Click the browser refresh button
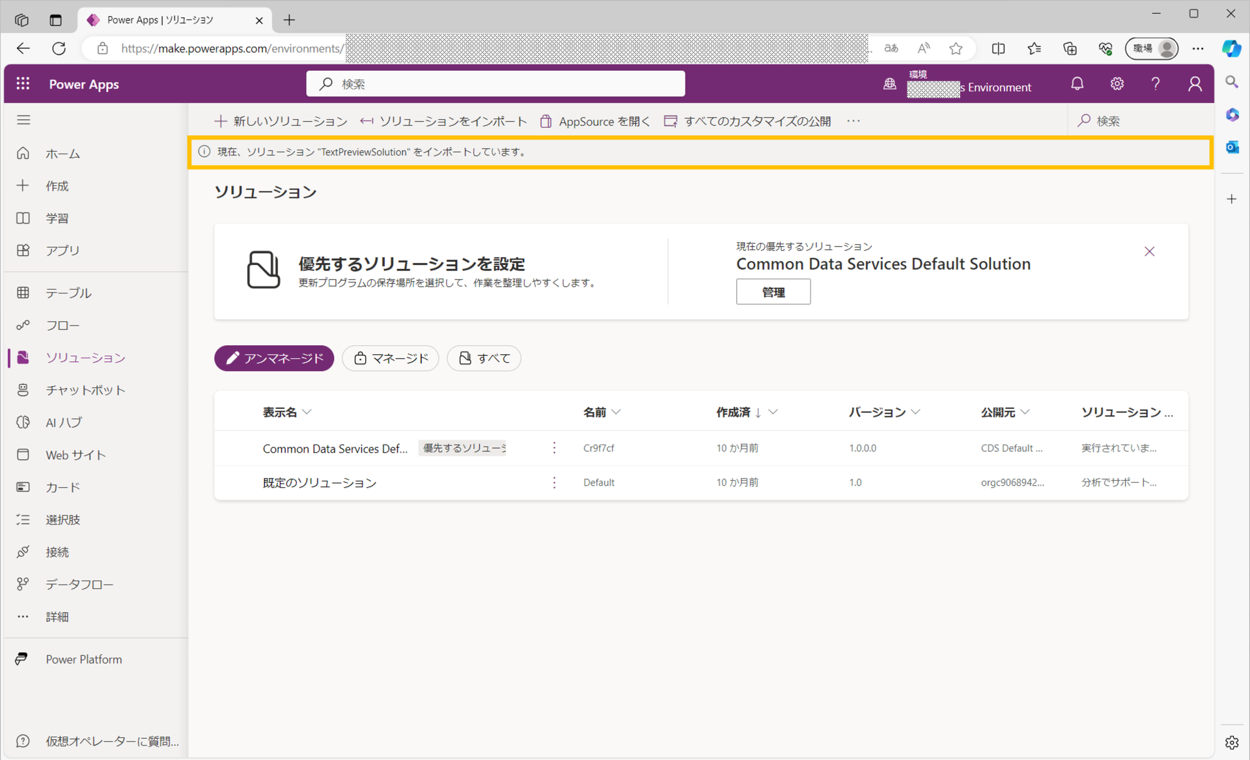The width and height of the screenshot is (1250, 760). click(59, 48)
